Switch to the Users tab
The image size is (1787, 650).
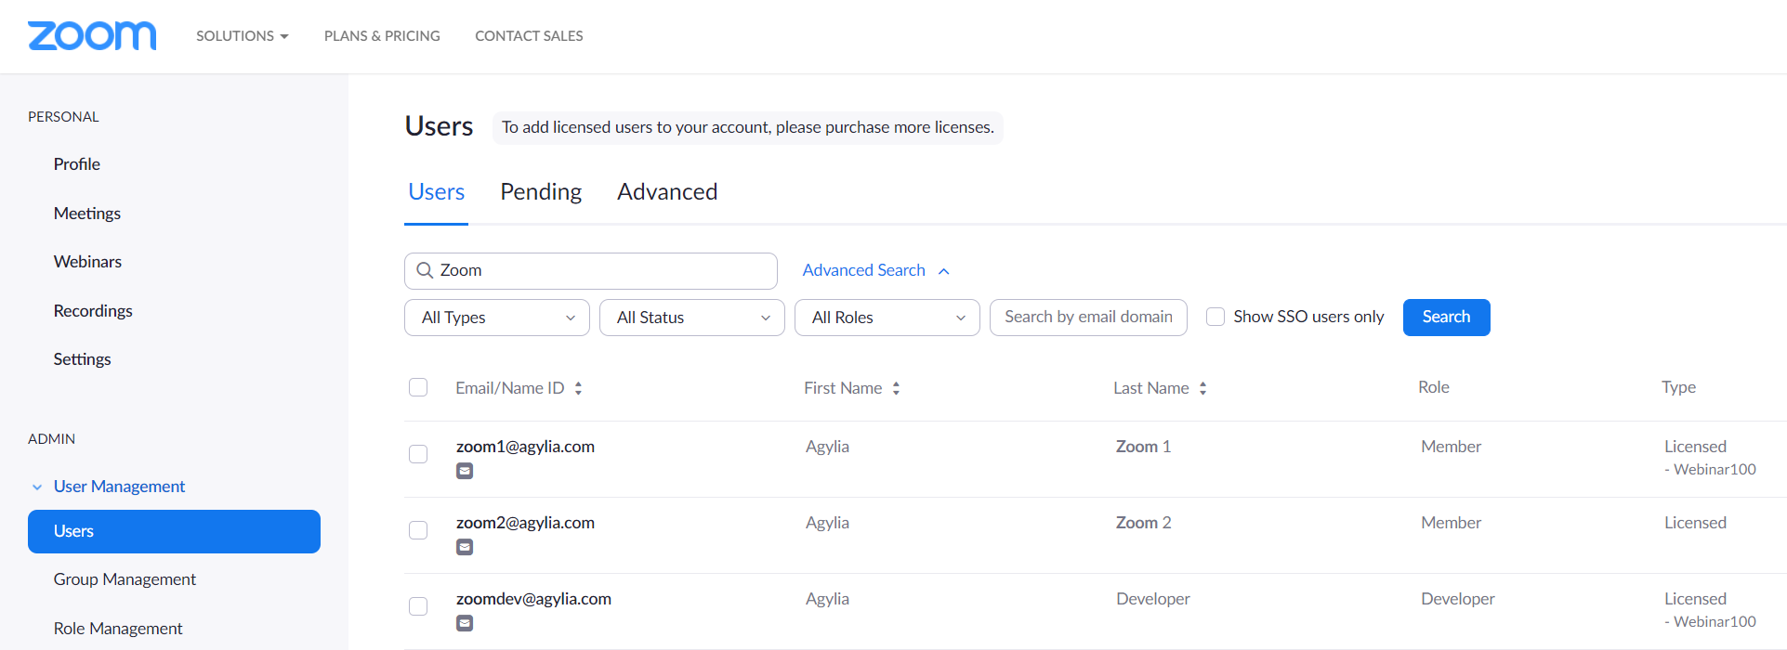(x=436, y=191)
